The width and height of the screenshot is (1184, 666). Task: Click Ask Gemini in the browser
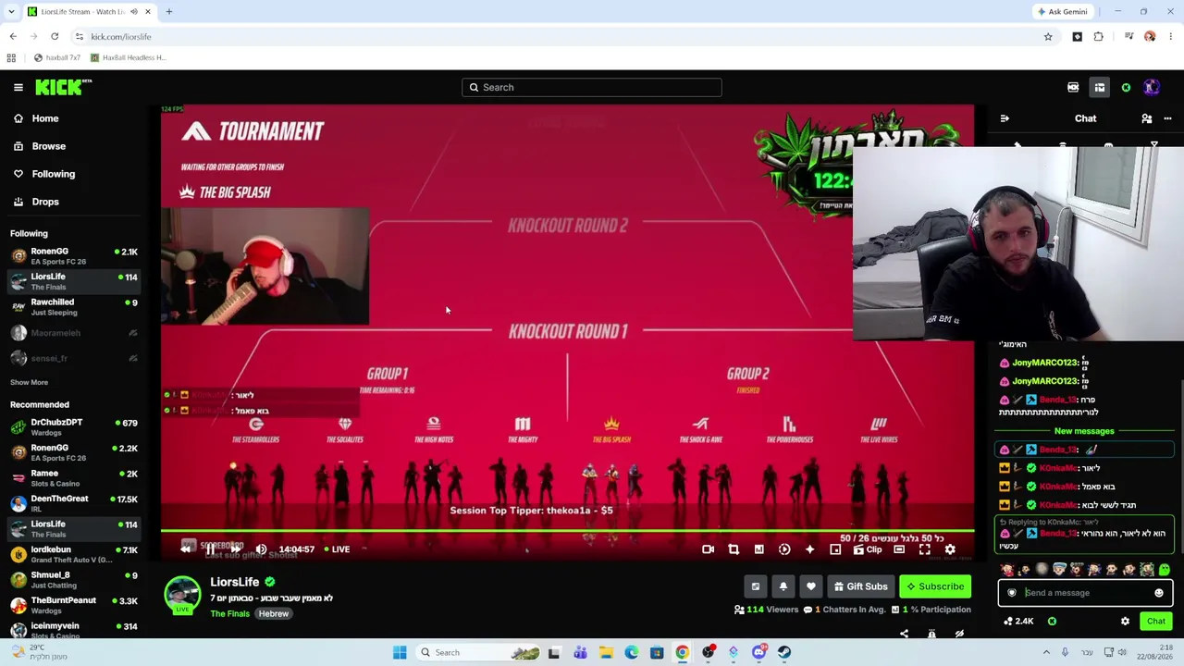pyautogui.click(x=1063, y=12)
